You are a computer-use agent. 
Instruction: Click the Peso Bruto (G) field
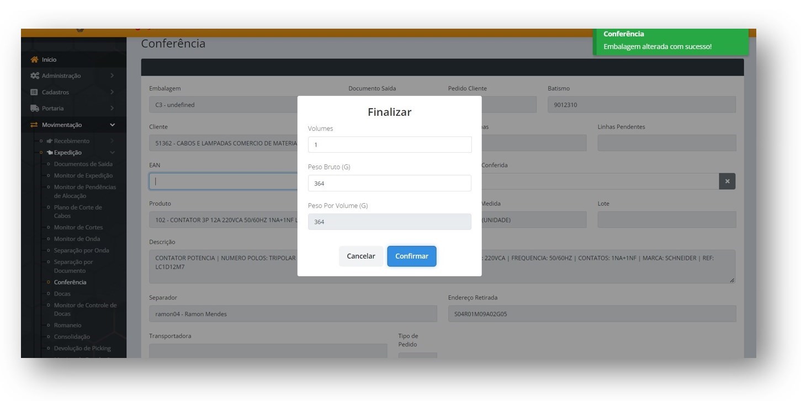tap(389, 183)
